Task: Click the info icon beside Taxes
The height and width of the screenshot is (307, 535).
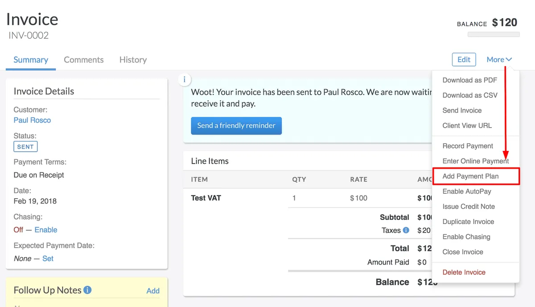Action: coord(406,230)
